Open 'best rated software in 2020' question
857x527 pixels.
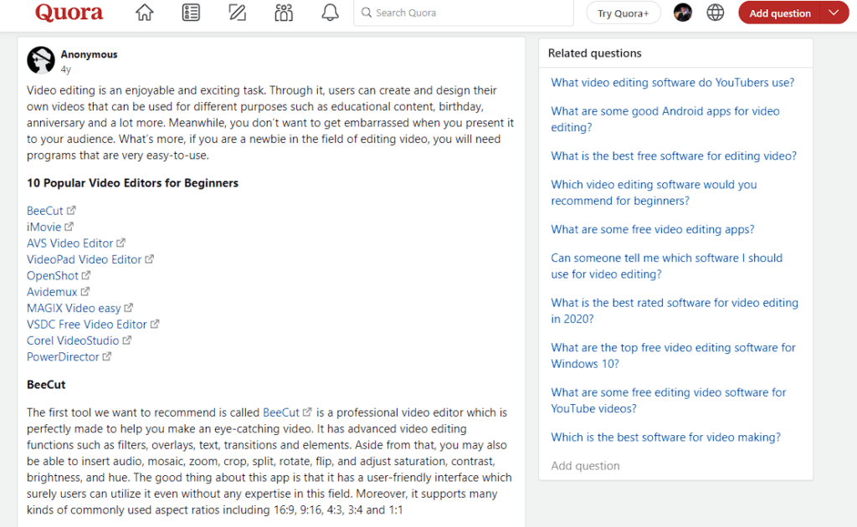(x=675, y=310)
